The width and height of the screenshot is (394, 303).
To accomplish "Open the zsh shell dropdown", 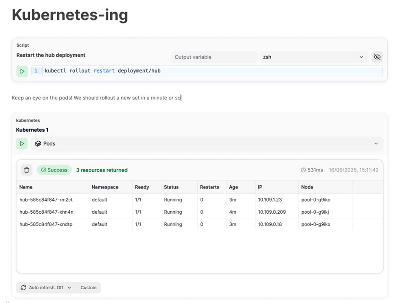I will click(314, 57).
